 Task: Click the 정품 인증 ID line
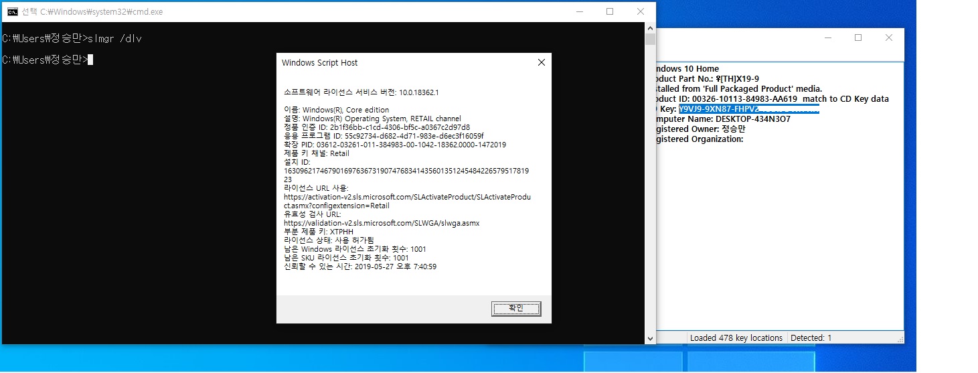pyautogui.click(x=377, y=127)
